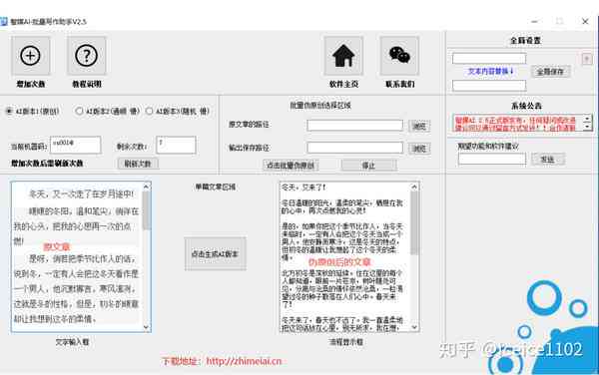This screenshot has width=599, height=375.
Task: Select AI版本1 (原创) radio button
Action: [x=9, y=111]
